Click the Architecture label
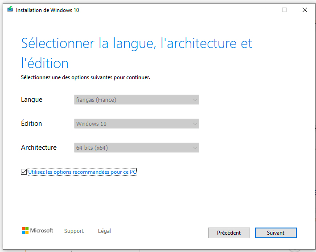The width and height of the screenshot is (316, 252). point(39,148)
